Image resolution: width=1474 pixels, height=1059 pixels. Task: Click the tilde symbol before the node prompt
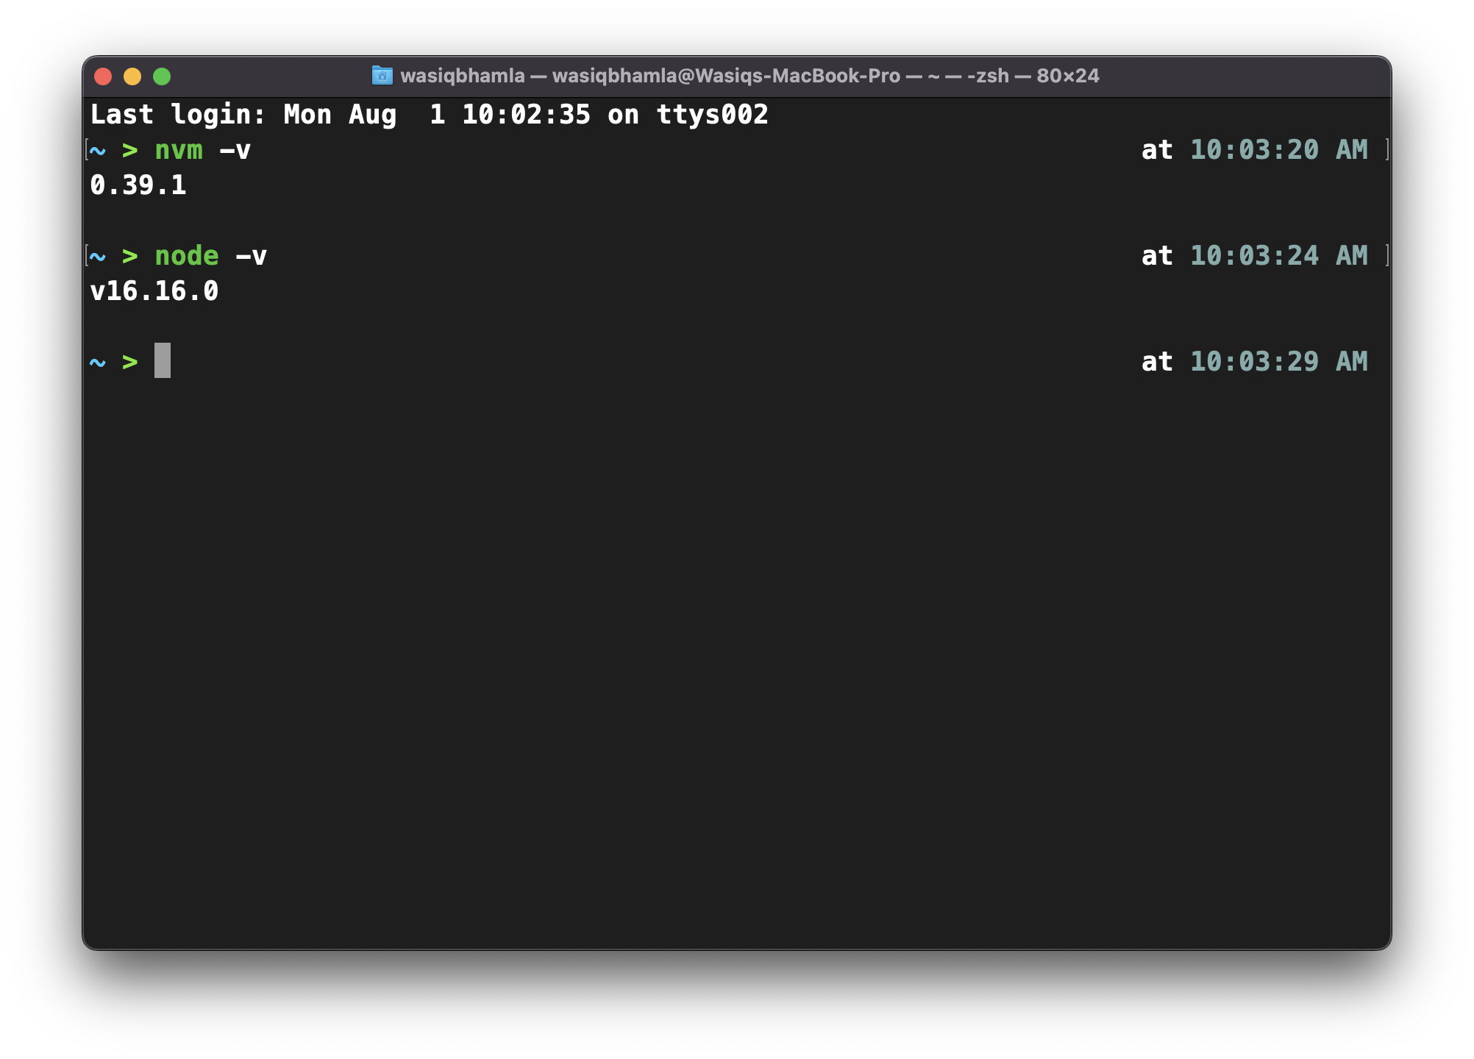point(99,255)
